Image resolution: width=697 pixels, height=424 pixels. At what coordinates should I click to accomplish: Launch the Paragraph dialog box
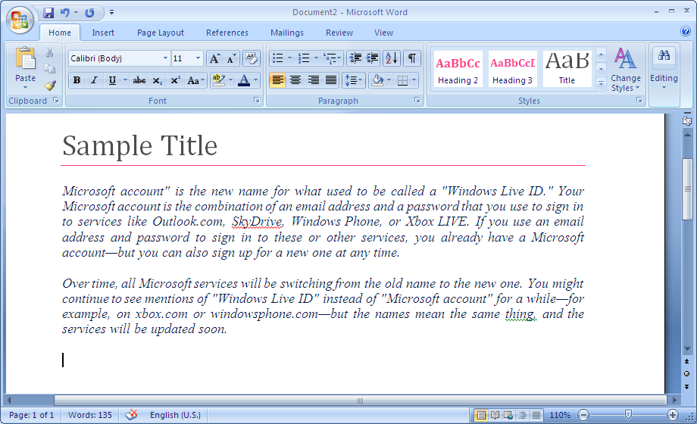[417, 101]
